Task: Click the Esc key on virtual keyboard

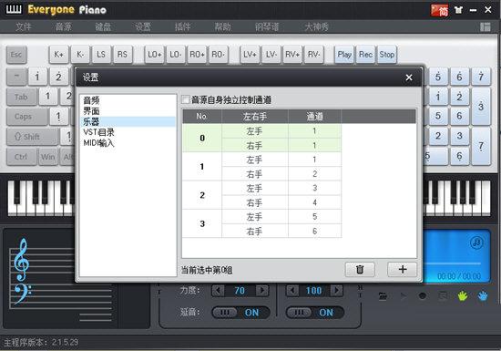Action: coord(16,55)
